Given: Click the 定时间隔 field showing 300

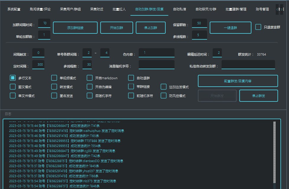Looking at the screenshot, I should 38,65.
